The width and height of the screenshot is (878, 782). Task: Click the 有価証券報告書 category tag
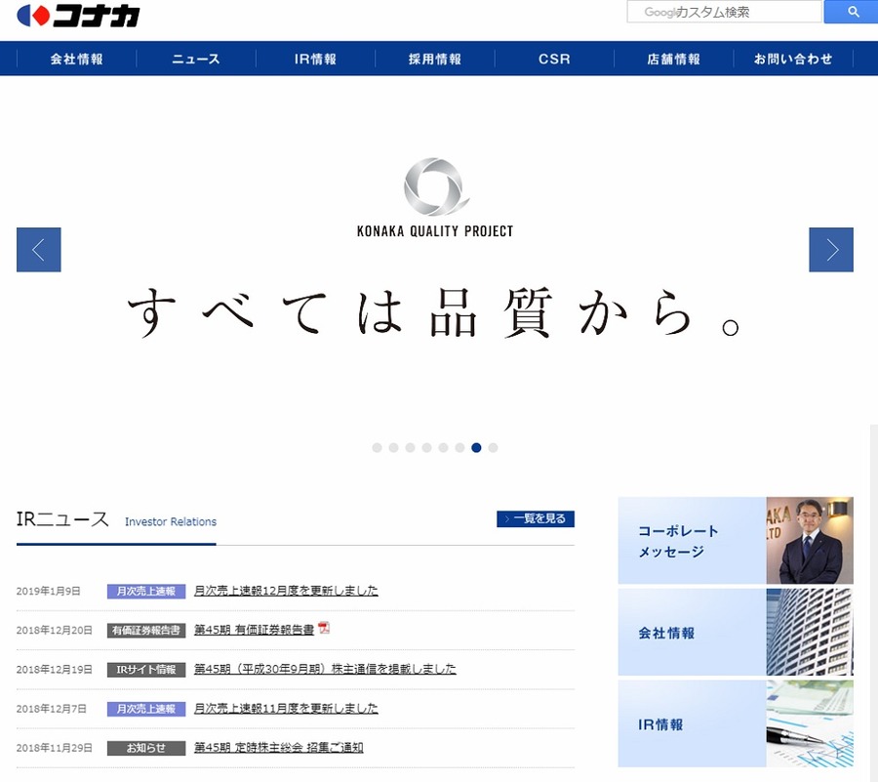pyautogui.click(x=146, y=631)
